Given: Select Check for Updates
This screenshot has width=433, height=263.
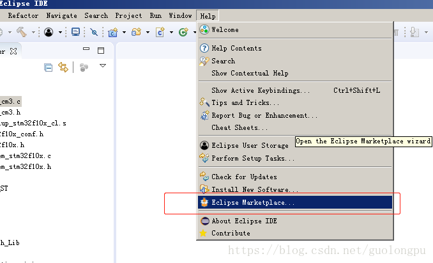Looking at the screenshot, I should click(295, 177).
